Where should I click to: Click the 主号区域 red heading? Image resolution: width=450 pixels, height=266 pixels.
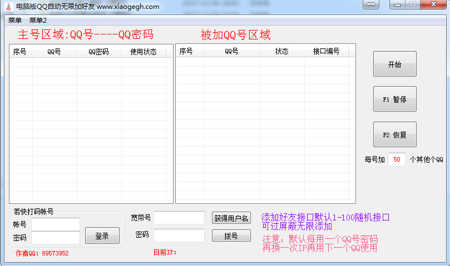pos(86,34)
